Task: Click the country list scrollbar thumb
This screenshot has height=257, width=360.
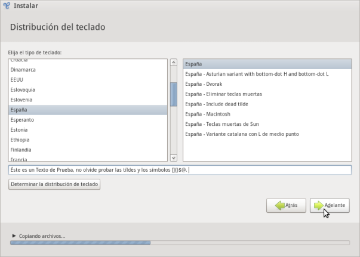Action: [x=174, y=94]
